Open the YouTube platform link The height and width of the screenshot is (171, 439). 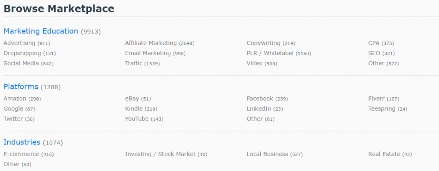(x=137, y=119)
